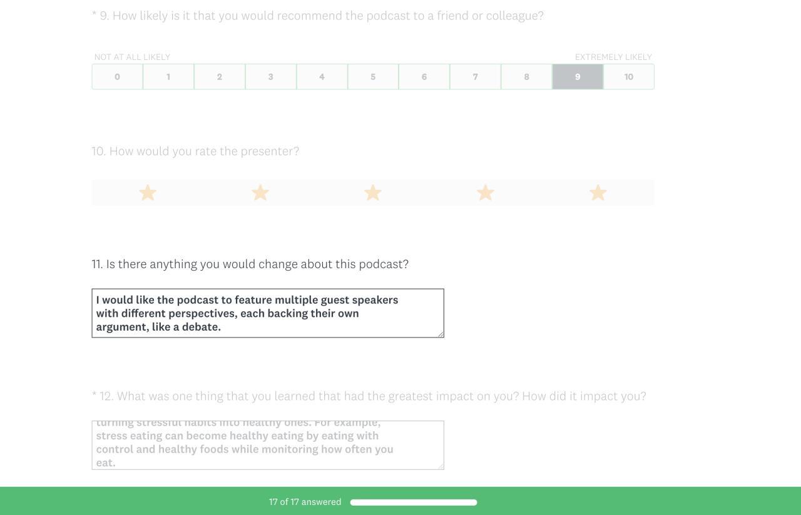The width and height of the screenshot is (801, 515).
Task: Choose 4 on the recommendation scale
Action: coord(322,77)
